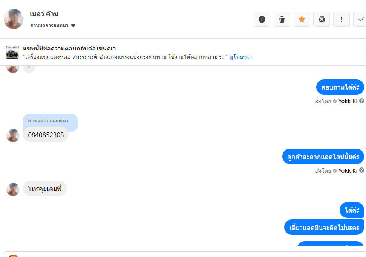
Task: Open the กำหนดการสนทนา dropdown
Action: (x=53, y=26)
